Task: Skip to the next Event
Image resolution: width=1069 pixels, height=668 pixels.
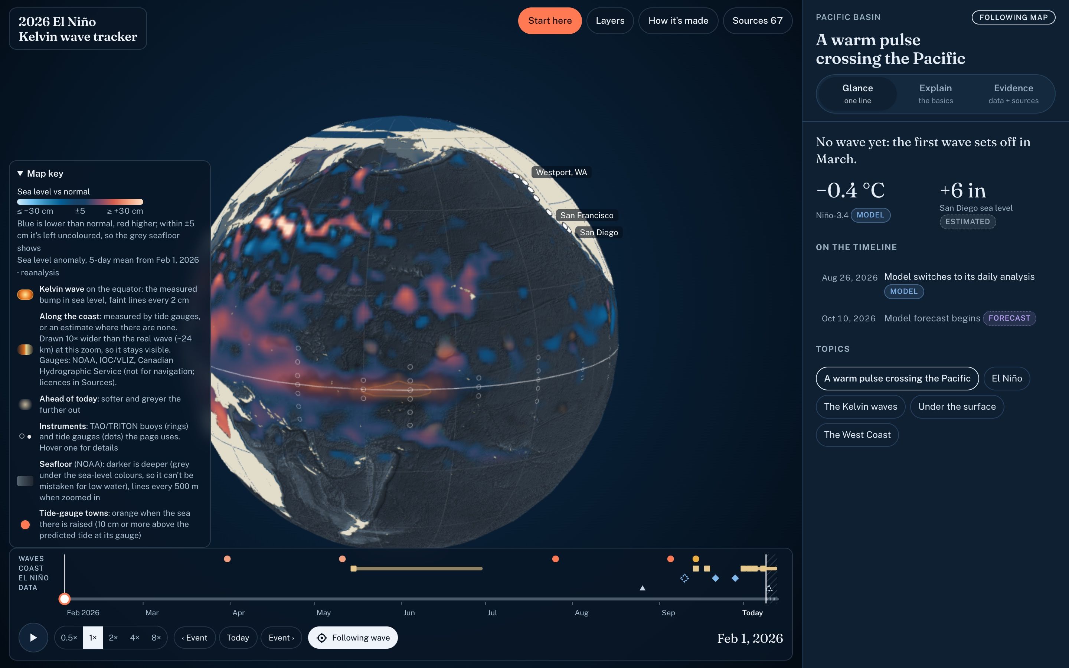Action: pyautogui.click(x=281, y=638)
